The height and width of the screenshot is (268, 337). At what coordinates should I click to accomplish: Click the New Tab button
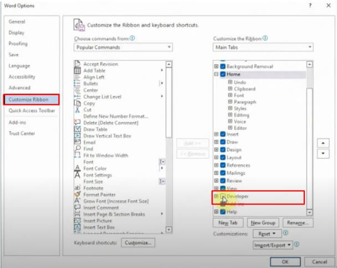pos(228,223)
